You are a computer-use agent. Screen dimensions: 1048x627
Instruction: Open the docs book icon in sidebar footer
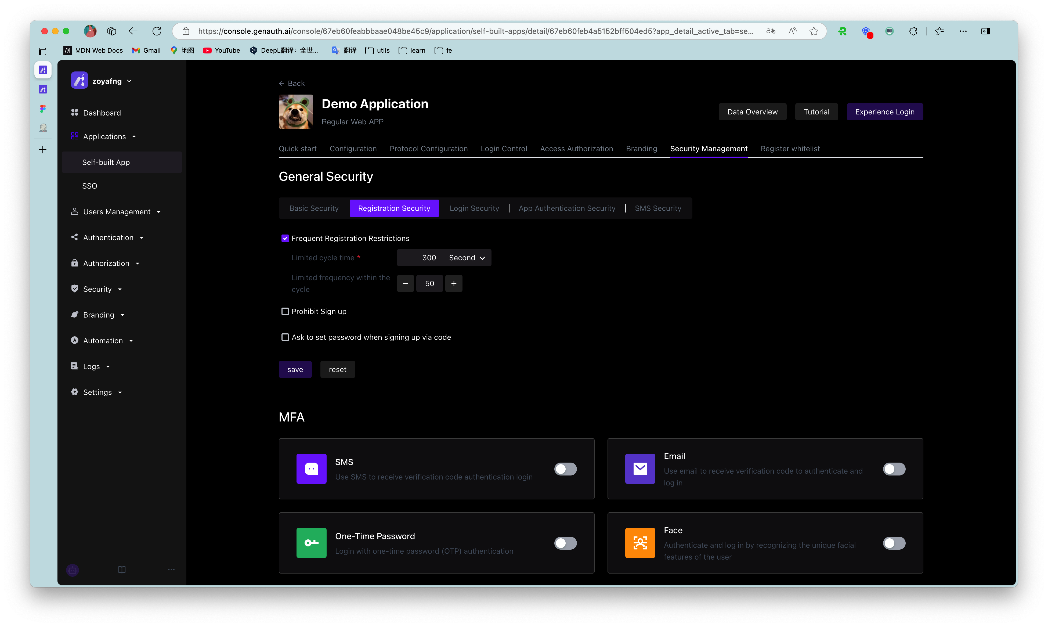click(x=122, y=570)
